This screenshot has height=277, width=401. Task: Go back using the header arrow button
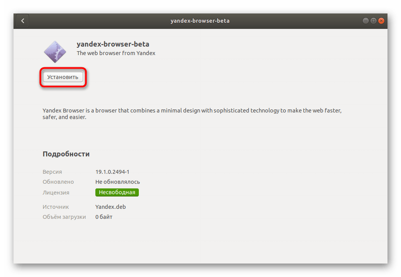pos(22,21)
